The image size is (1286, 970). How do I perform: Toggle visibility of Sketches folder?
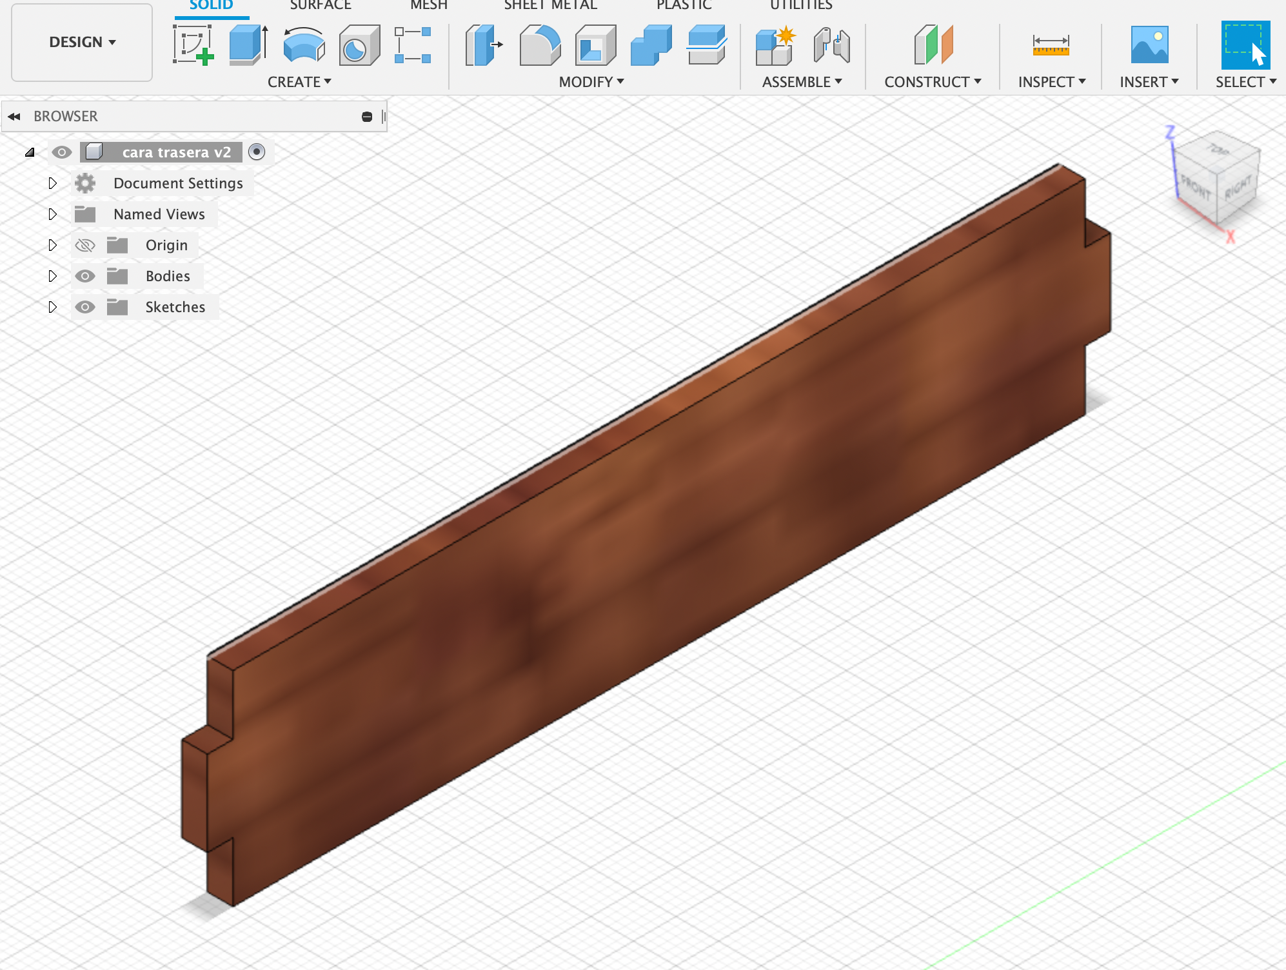click(x=84, y=307)
